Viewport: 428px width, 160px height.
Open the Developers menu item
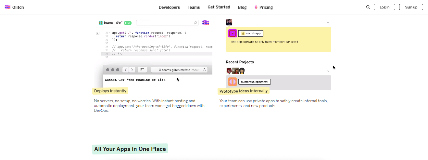(x=169, y=7)
